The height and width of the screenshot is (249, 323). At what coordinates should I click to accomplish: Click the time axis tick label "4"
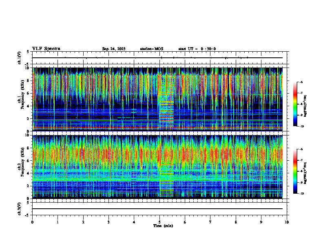134,222
